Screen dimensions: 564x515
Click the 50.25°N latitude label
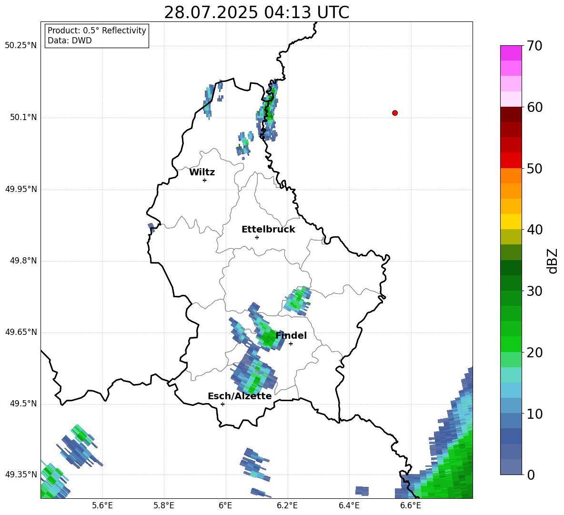tap(20, 46)
